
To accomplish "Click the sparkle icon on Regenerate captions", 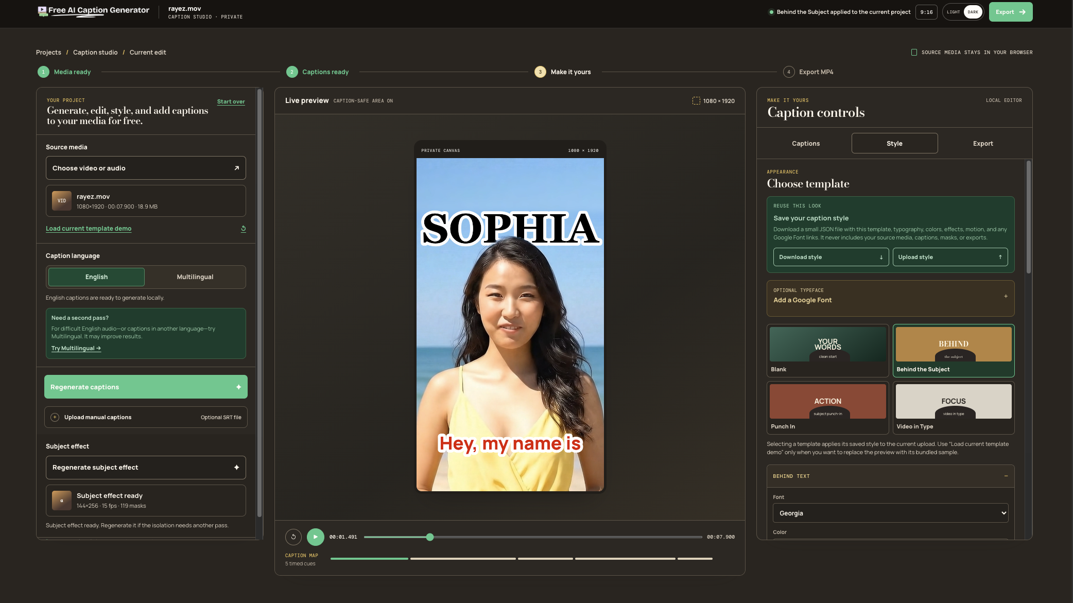I will click(x=238, y=387).
